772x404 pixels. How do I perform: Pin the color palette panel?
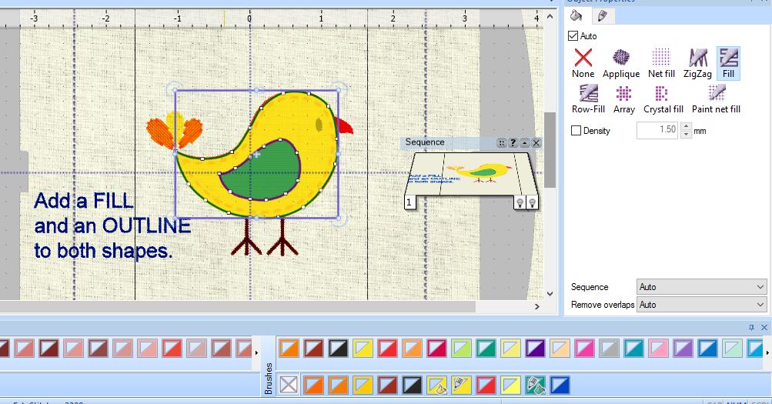(x=751, y=327)
